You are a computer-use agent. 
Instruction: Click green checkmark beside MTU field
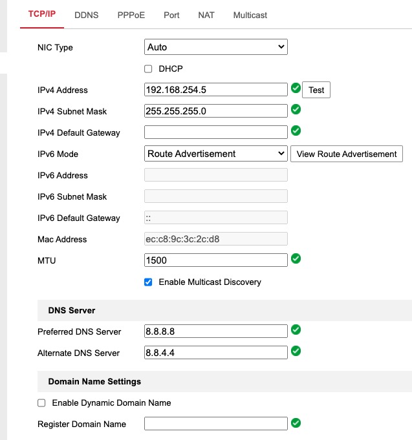coord(296,258)
